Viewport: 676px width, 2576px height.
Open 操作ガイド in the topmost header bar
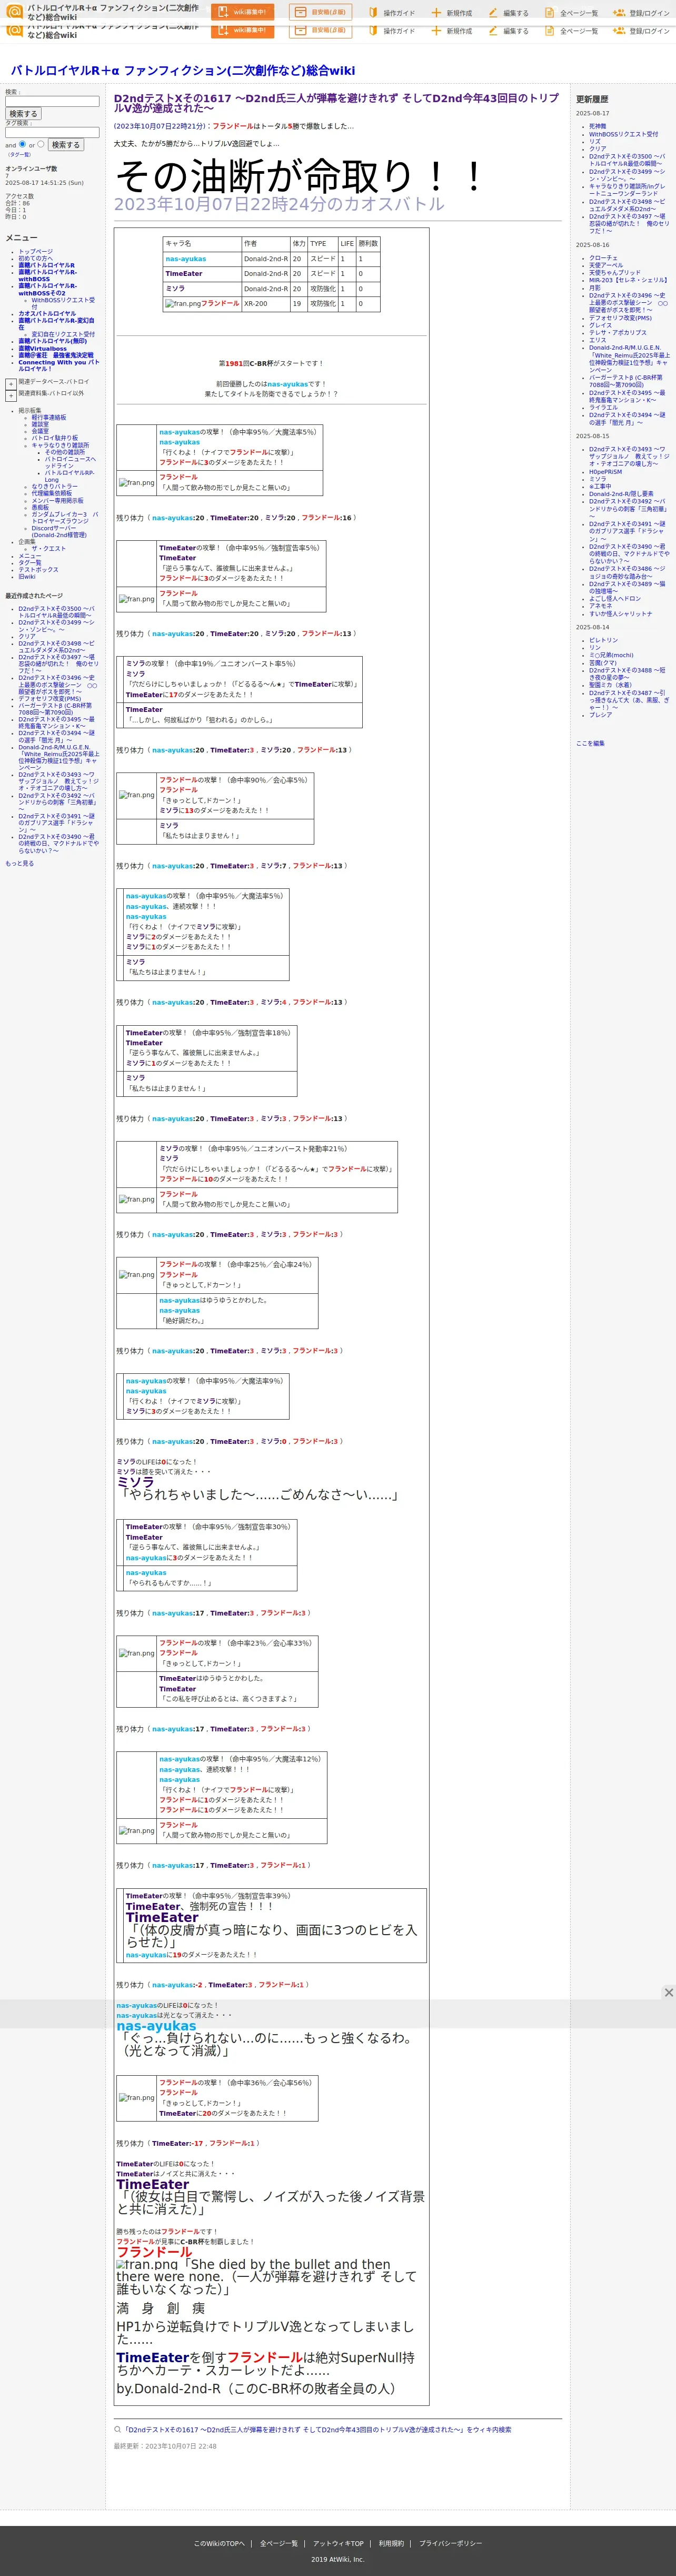(391, 13)
